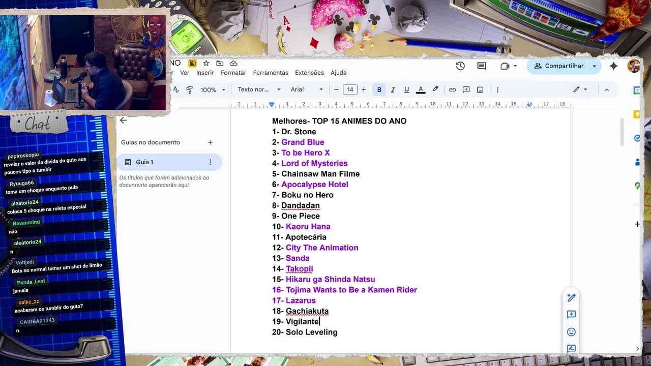This screenshot has width=651, height=366.
Task: Open the Formatar menu
Action: (233, 73)
